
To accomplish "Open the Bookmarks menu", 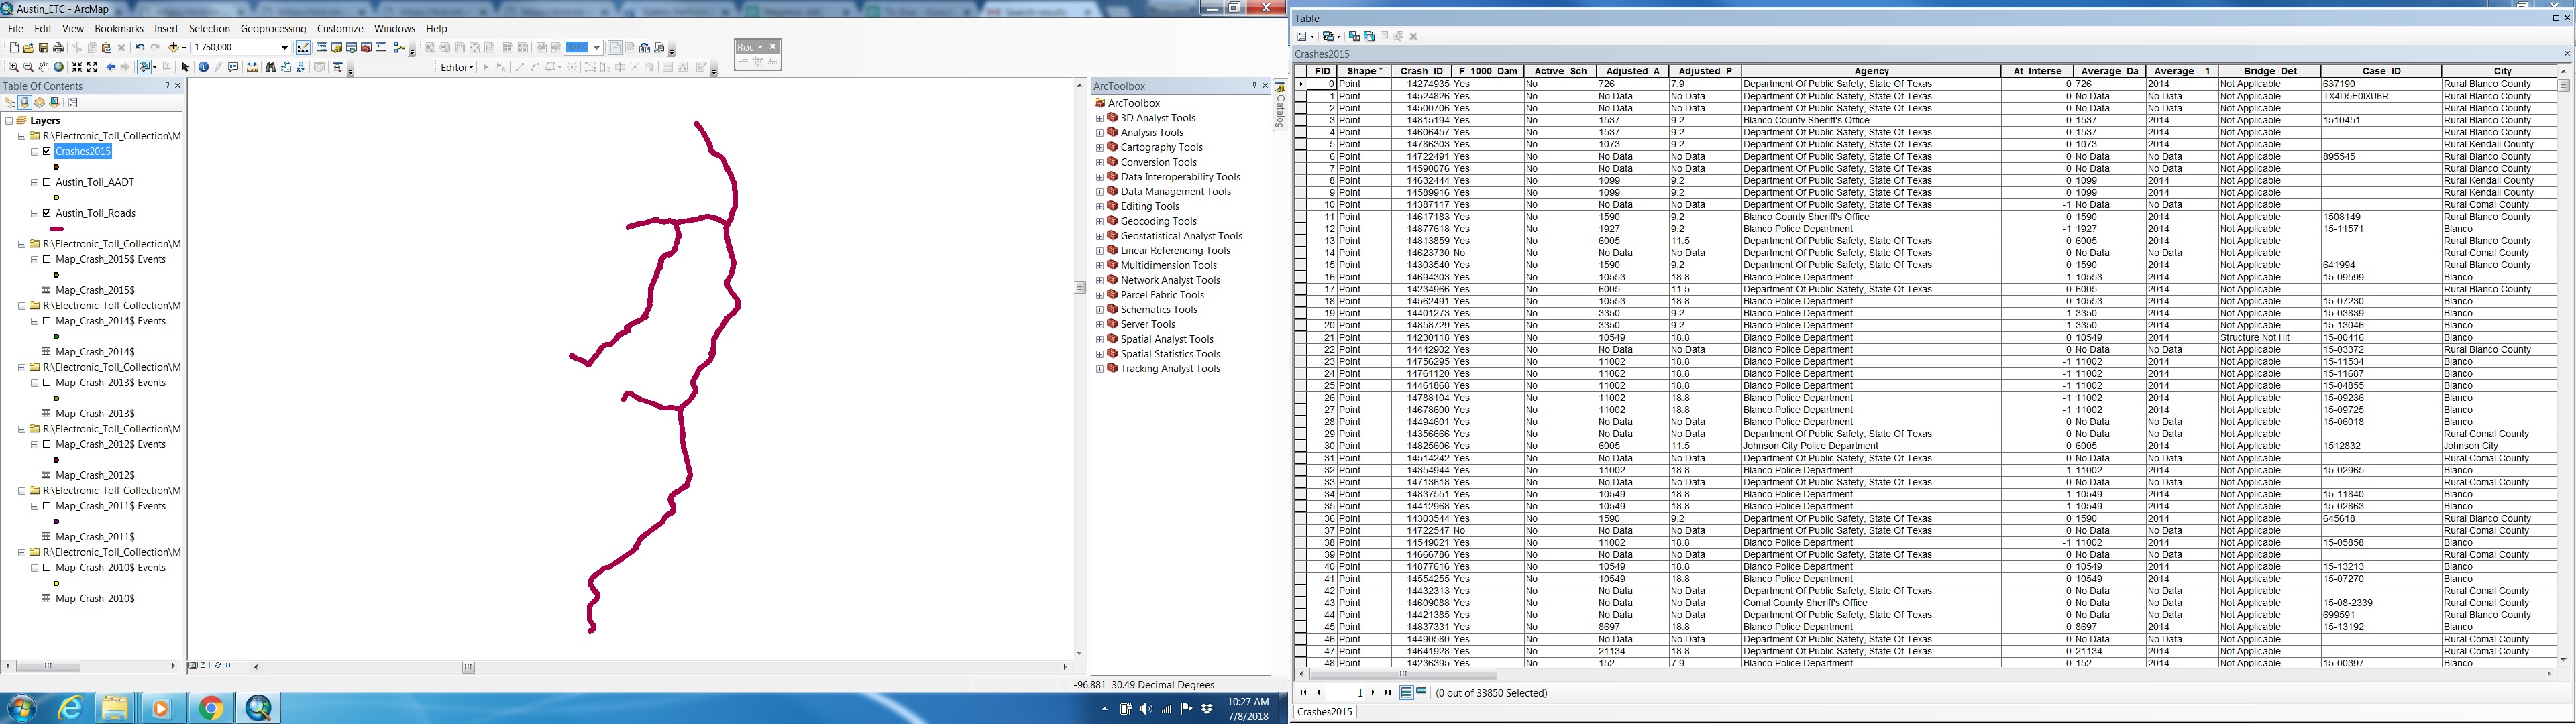I will pyautogui.click(x=119, y=29).
